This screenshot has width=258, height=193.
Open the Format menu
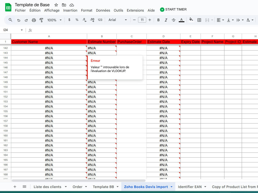86,10
